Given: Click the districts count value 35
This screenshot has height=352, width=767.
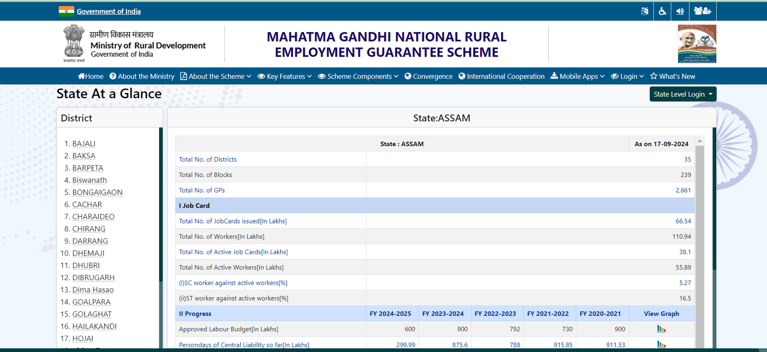Looking at the screenshot, I should [687, 159].
